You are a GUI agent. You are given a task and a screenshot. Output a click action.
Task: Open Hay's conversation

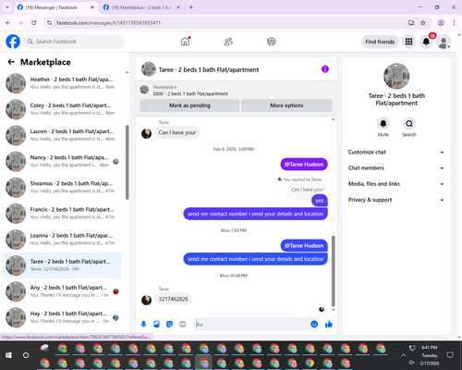(62, 317)
